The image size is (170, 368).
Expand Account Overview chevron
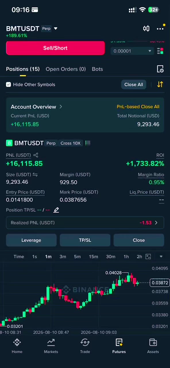pos(61,107)
